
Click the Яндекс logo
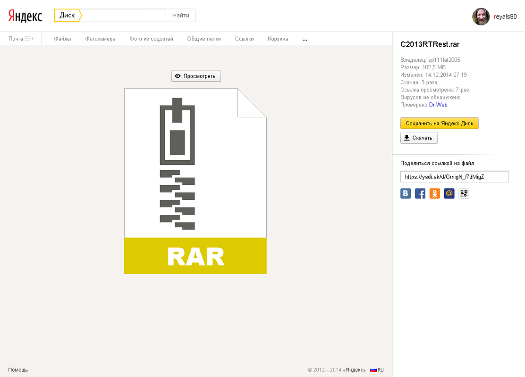coord(25,16)
